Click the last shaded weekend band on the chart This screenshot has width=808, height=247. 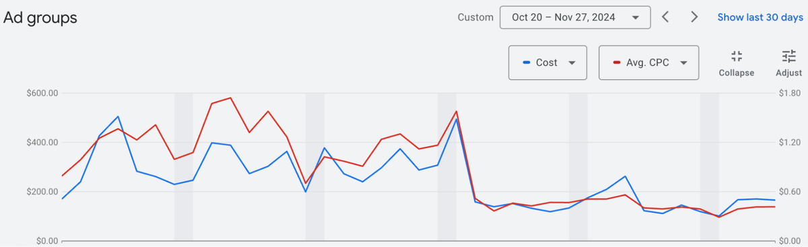[x=710, y=167]
